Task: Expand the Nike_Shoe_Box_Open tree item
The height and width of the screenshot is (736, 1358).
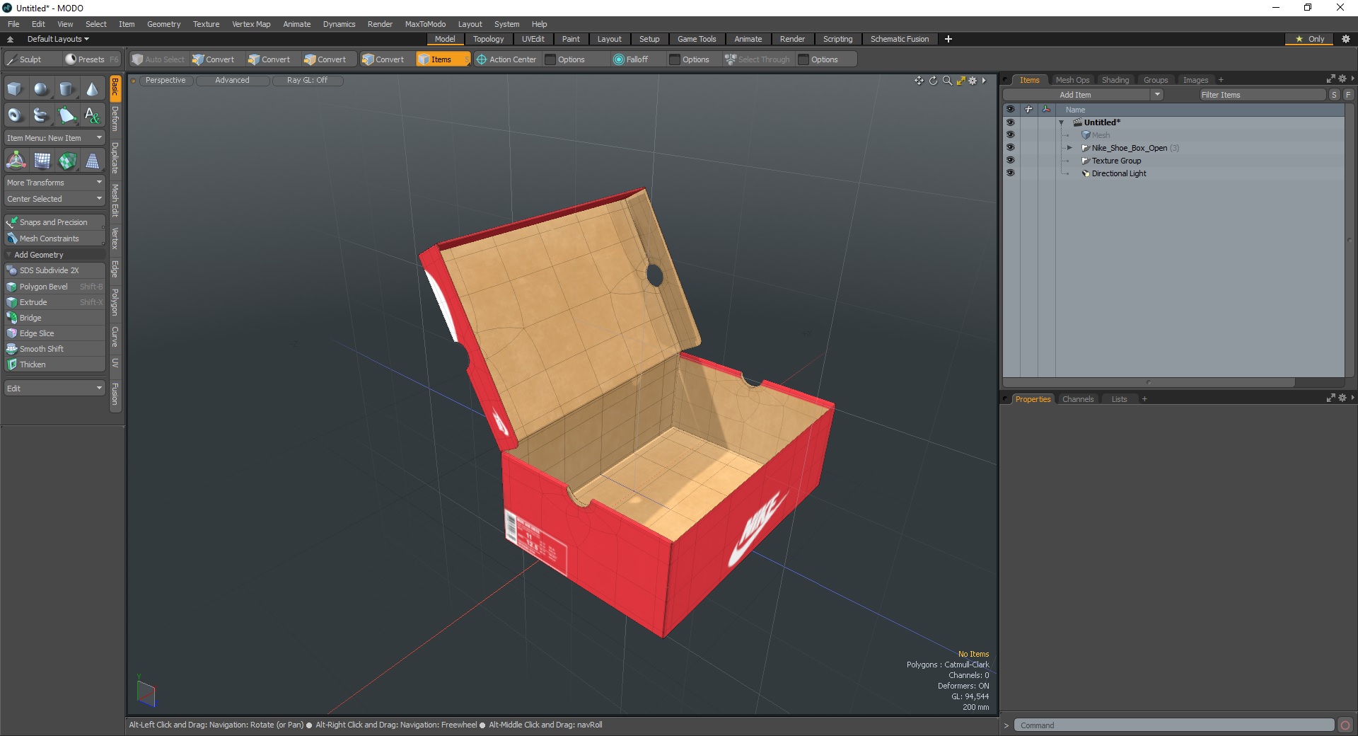Action: click(x=1069, y=148)
